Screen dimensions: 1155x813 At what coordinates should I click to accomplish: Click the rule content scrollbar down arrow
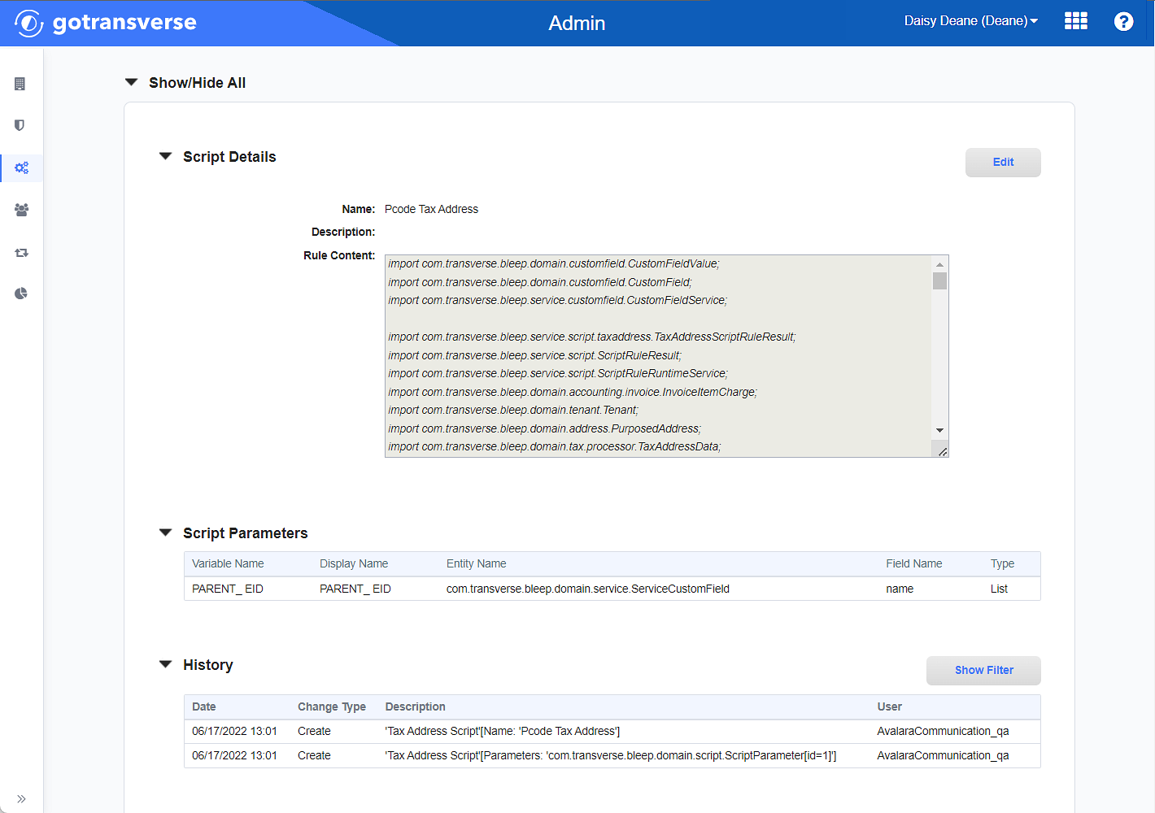point(939,430)
